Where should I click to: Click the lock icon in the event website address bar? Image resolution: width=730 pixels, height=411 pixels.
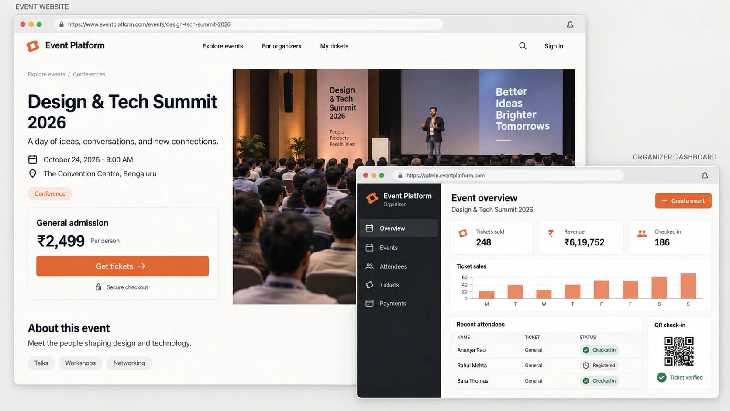click(x=61, y=24)
